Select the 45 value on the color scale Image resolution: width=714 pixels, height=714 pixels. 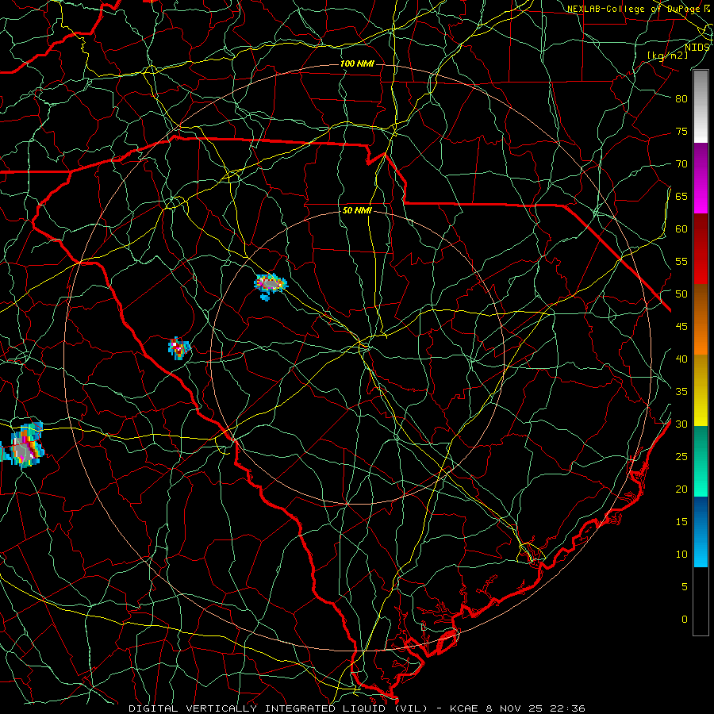[681, 327]
